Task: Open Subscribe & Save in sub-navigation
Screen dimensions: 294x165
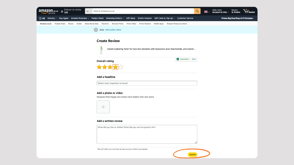Action: click(x=92, y=24)
